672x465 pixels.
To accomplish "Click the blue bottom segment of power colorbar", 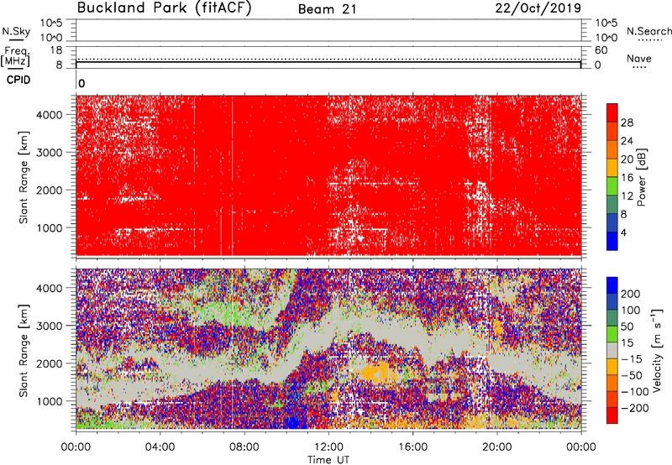I will (612, 241).
